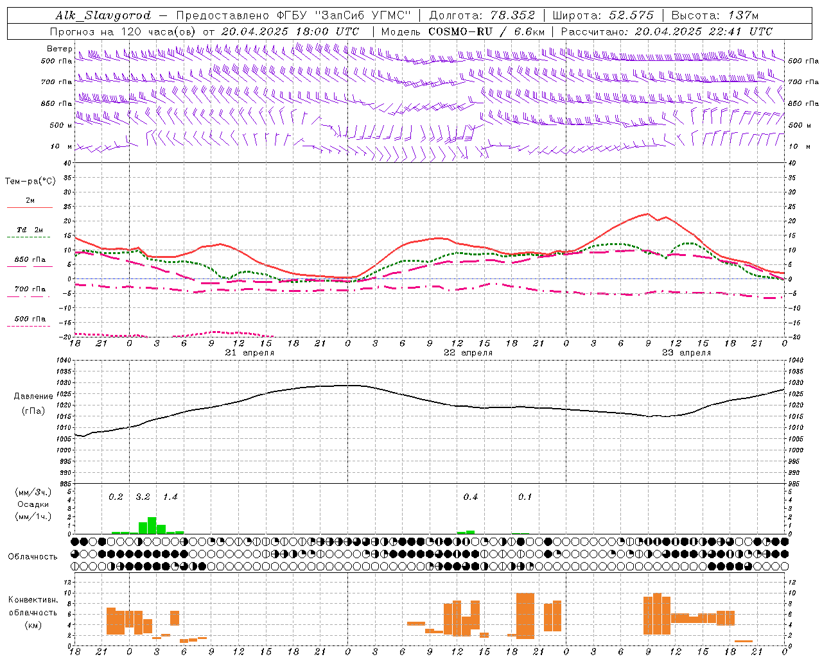This screenshot has width=822, height=657.
Task: Select the Осадки precipitation label
Action: point(33,505)
